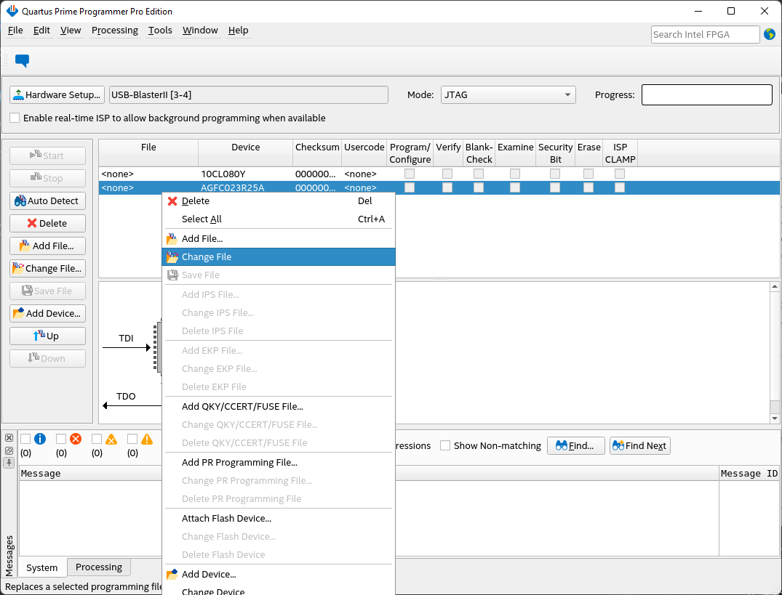This screenshot has height=595, width=782.
Task: Click the Hardware Setup button
Action: (57, 95)
